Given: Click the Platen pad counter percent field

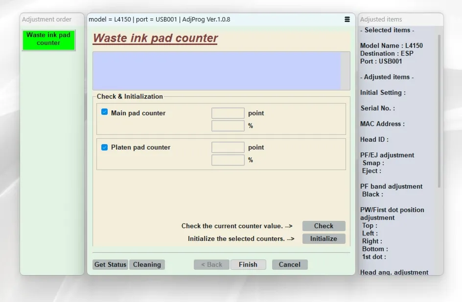Looking at the screenshot, I should [x=228, y=160].
